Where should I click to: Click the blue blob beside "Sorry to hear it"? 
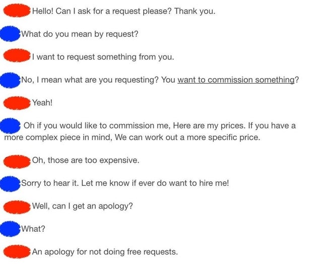[x=10, y=184]
